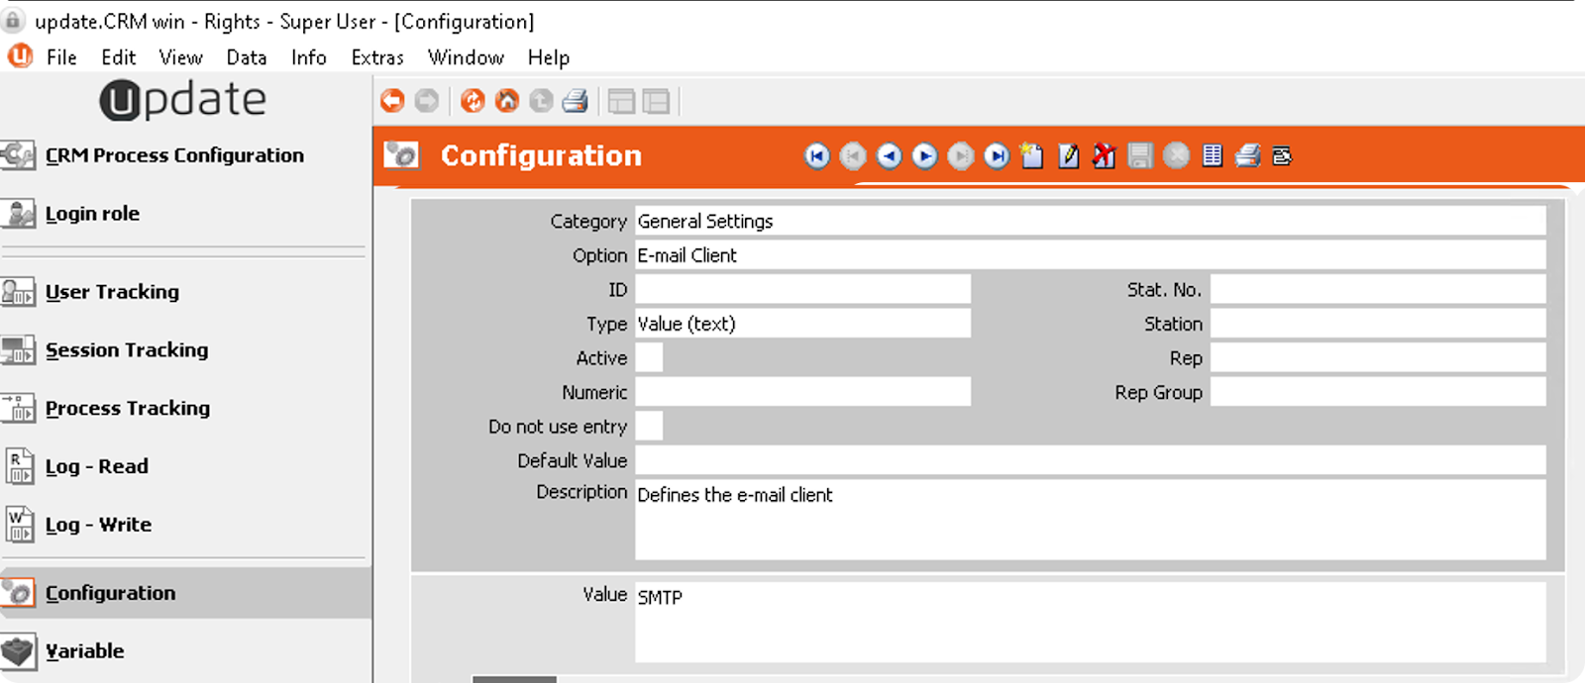Viewport: 1585px width, 683px height.
Task: Open the Extras menu
Action: coord(377,57)
